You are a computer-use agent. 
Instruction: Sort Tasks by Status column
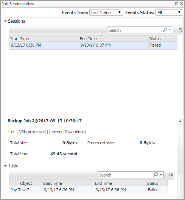[157, 183]
